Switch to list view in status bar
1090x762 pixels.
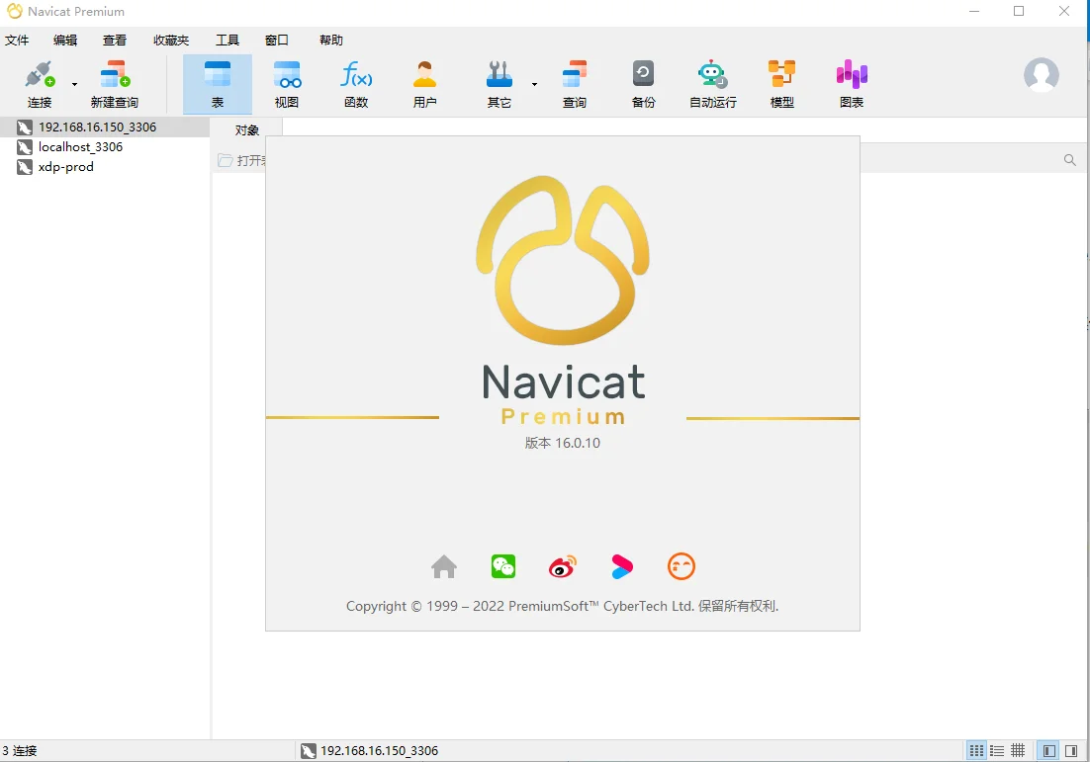tap(997, 750)
